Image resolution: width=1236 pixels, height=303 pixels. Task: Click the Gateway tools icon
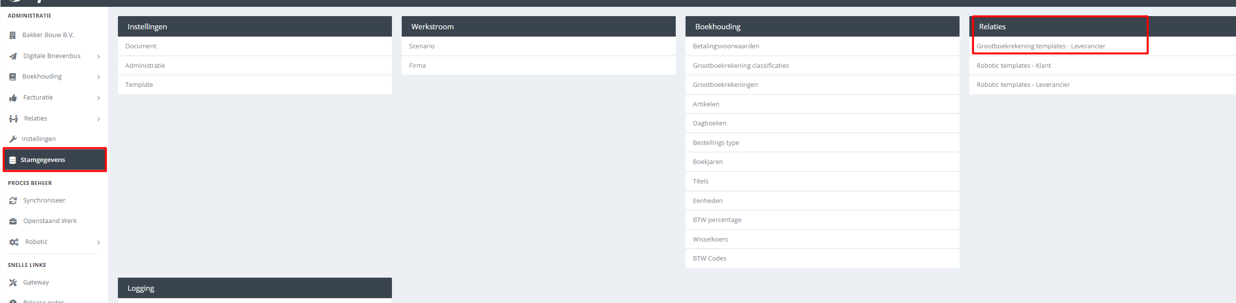click(x=13, y=283)
